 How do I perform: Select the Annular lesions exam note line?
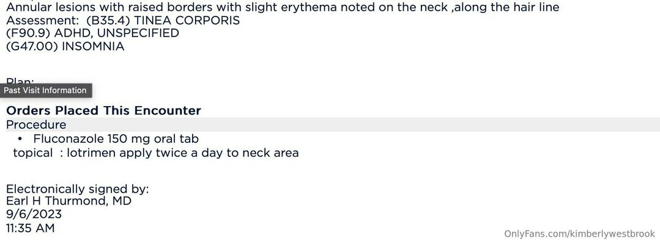coord(283,7)
